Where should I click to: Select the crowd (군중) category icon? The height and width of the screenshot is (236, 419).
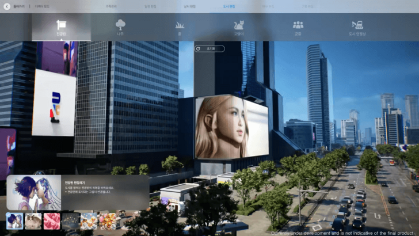pos(298,26)
